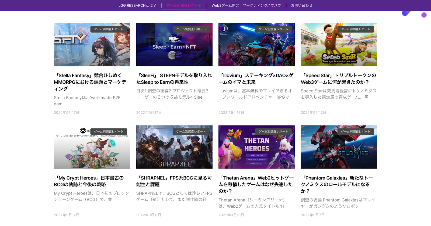
Task: Open「Speed Star」トリプルトークン article title
Action: coord(339,79)
